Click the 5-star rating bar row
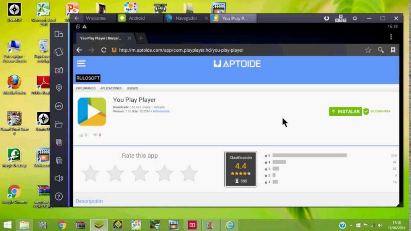Screen dimensions: 411x231 (x=330, y=156)
